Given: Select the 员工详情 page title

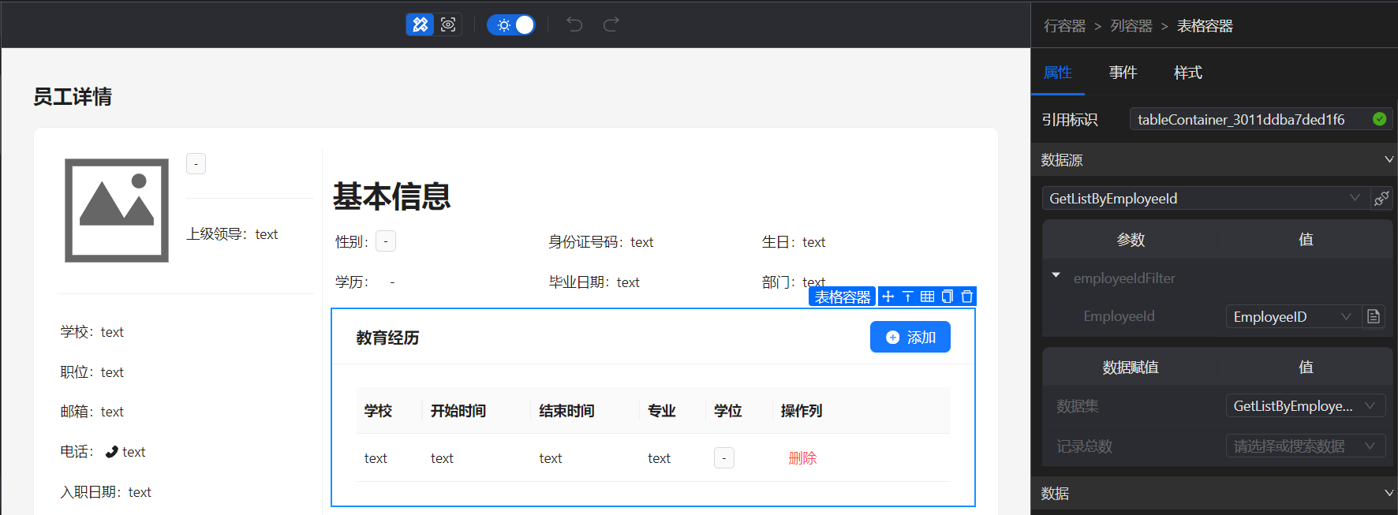Looking at the screenshot, I should 73,97.
